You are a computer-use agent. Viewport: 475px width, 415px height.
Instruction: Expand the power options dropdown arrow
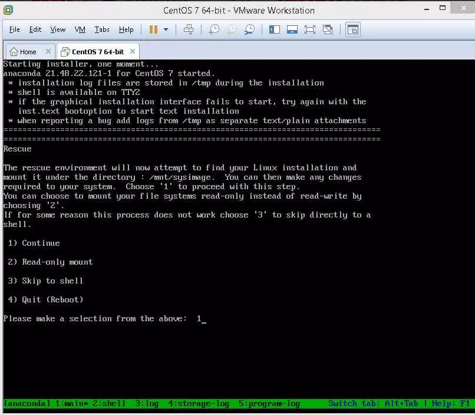(166, 29)
